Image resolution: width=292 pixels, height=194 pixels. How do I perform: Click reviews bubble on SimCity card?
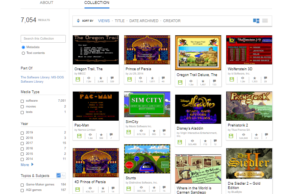[x=164, y=131]
